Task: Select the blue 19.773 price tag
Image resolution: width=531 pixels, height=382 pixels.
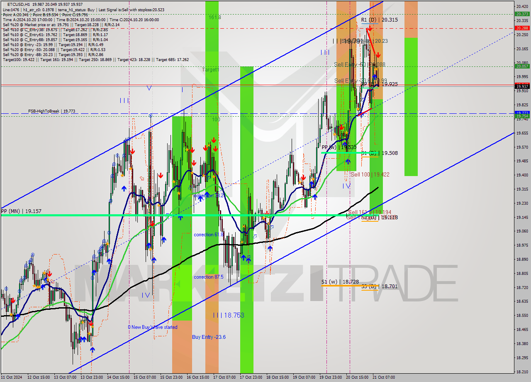Action: click(522, 113)
